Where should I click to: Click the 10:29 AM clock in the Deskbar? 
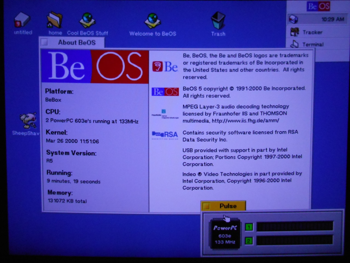332,19
